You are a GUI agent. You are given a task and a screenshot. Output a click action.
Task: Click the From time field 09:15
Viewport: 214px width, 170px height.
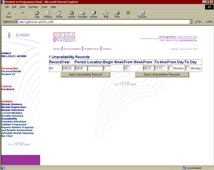pos(149,68)
